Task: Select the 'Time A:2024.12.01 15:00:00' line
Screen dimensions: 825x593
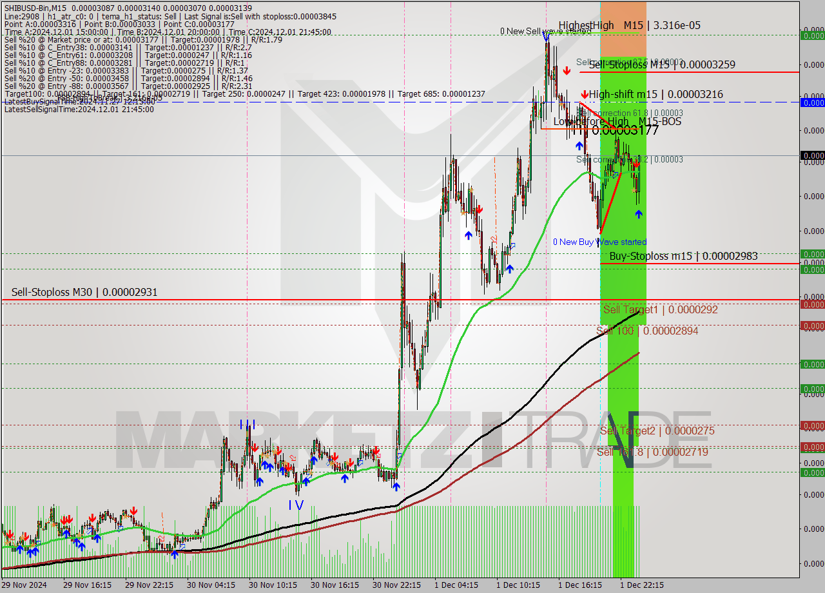Action: 168,32
